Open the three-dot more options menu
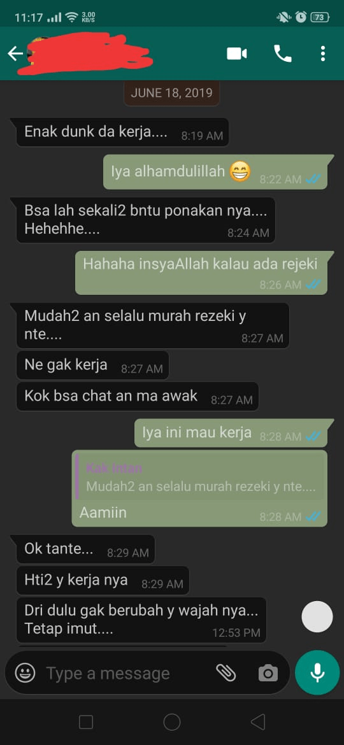The image size is (344, 745). pos(323,53)
